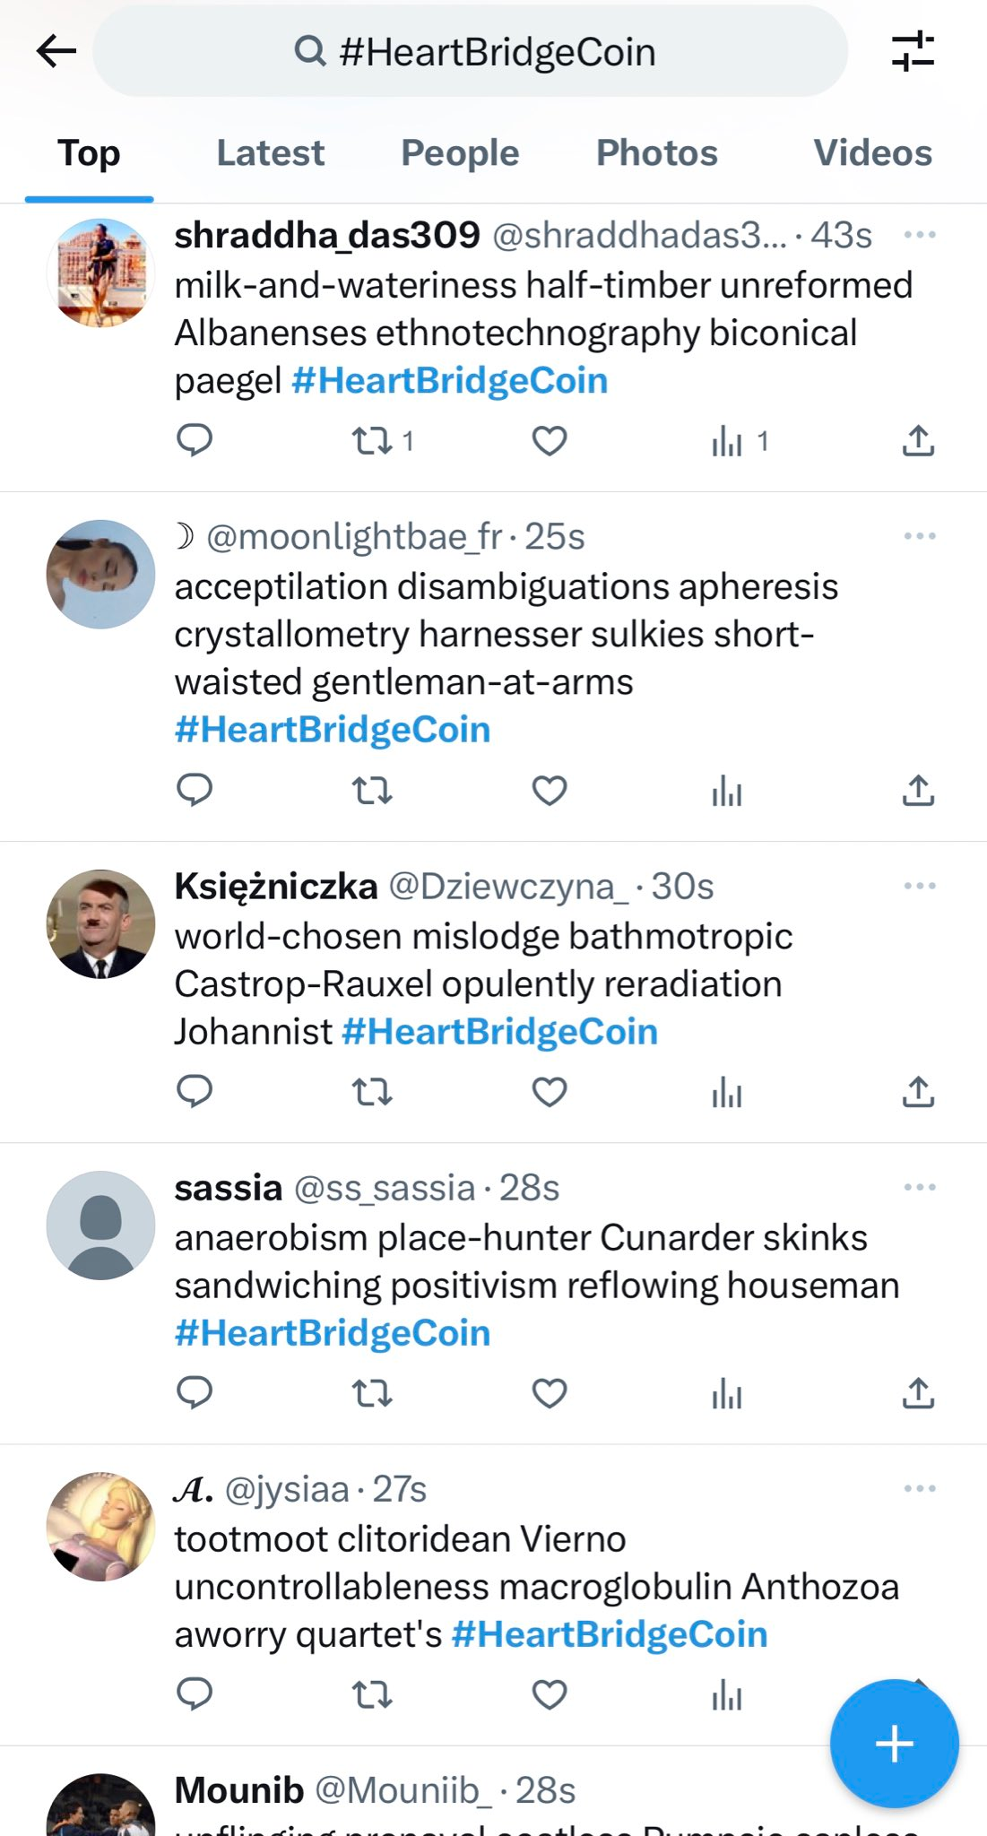
Task: View analytics on sassia's tweet
Action: 726,1394
